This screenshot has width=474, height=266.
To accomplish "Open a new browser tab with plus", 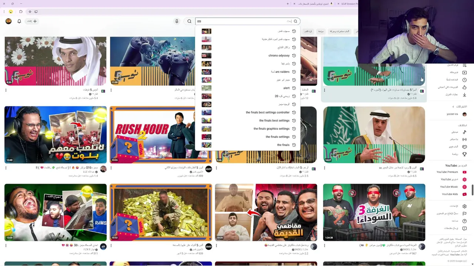I will coord(287,4).
